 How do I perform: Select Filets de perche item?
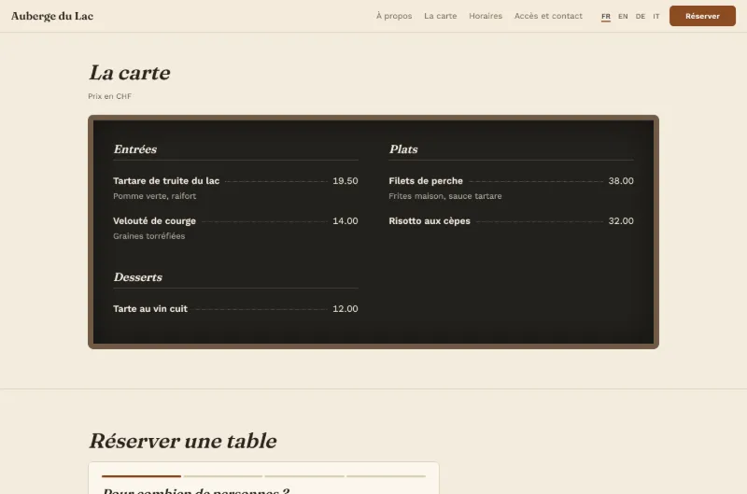(426, 180)
